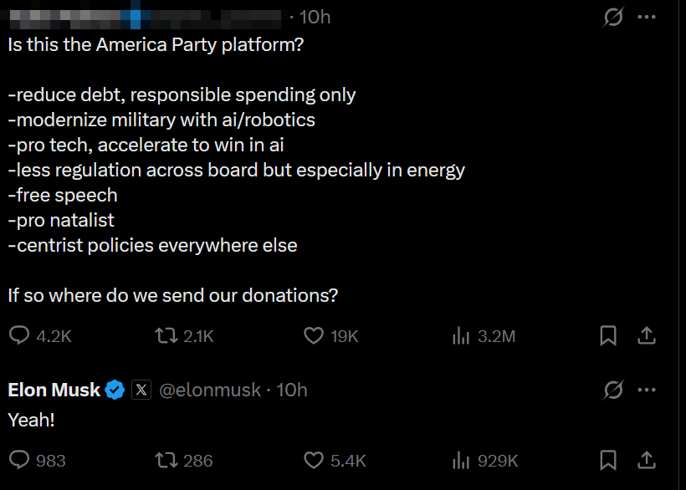
Task: Reply to Elon Musk's "Yeah!" post
Action: (x=19, y=460)
